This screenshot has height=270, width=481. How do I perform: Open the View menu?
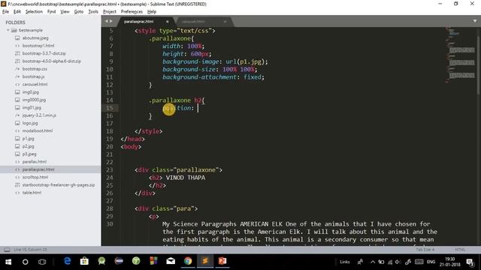tap(65, 12)
